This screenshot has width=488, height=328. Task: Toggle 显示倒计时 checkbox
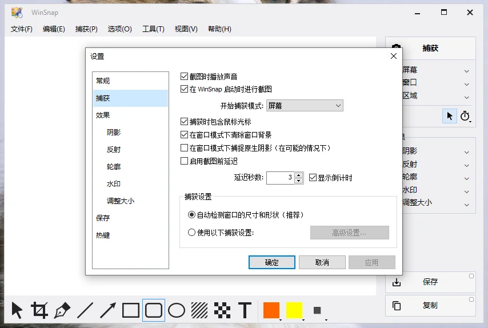[313, 177]
